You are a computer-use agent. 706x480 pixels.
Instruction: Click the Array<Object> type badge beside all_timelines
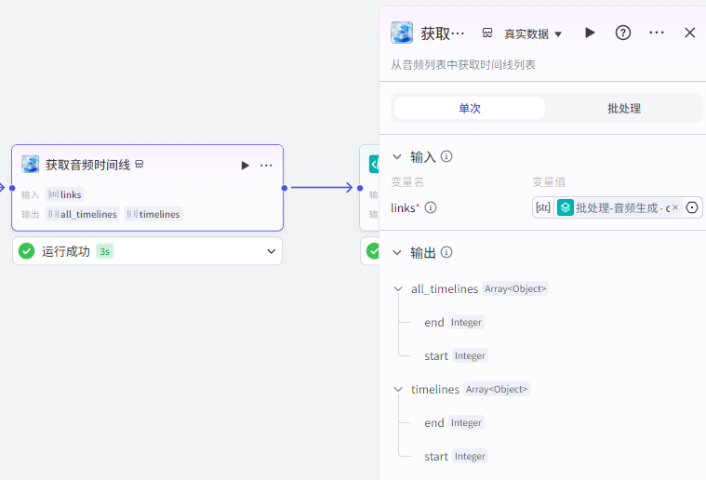(x=515, y=288)
